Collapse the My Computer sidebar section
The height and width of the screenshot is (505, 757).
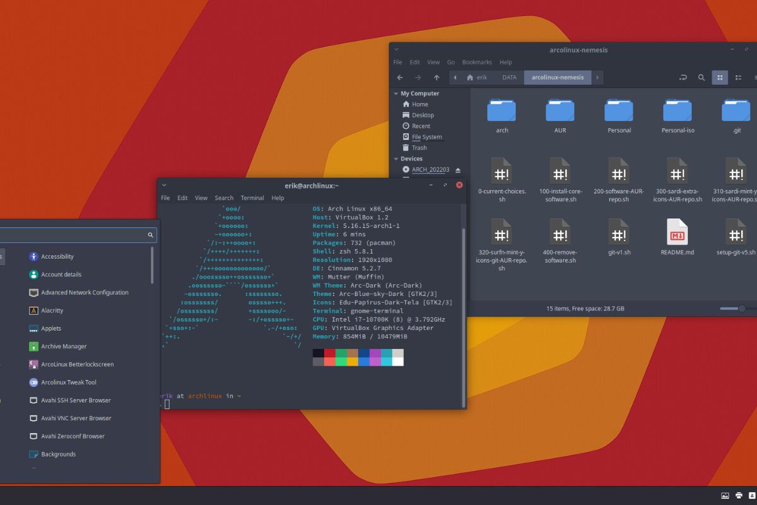pyautogui.click(x=396, y=93)
